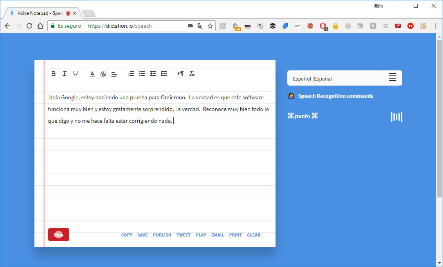Screen dimensions: 443x267
Task: Open Chrome's three-dot menu
Action: pos(436,26)
